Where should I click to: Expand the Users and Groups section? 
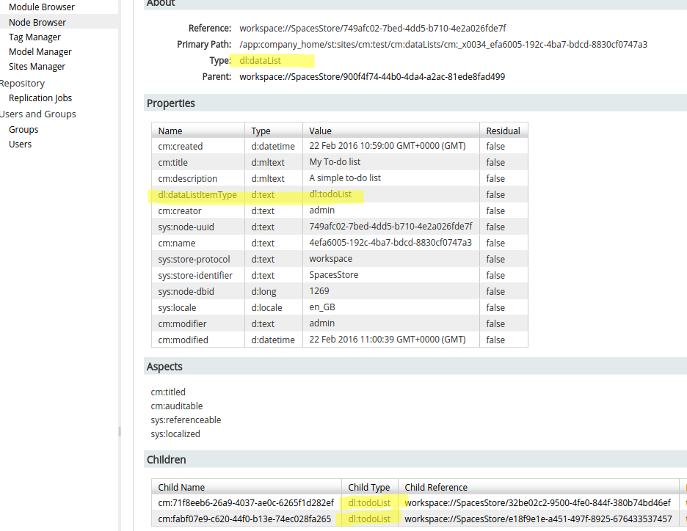click(38, 114)
